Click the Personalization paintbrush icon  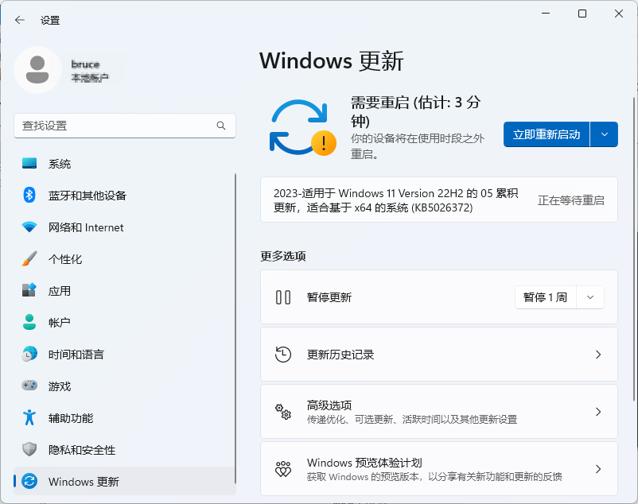[x=29, y=259]
